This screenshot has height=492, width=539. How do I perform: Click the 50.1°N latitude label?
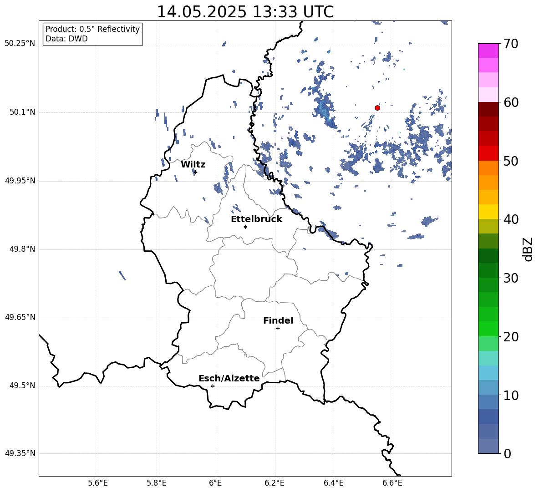[x=22, y=112]
